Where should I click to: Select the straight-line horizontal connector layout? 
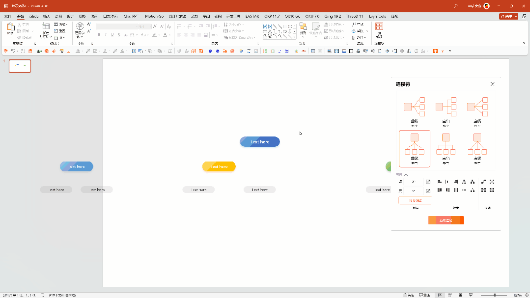click(477, 111)
